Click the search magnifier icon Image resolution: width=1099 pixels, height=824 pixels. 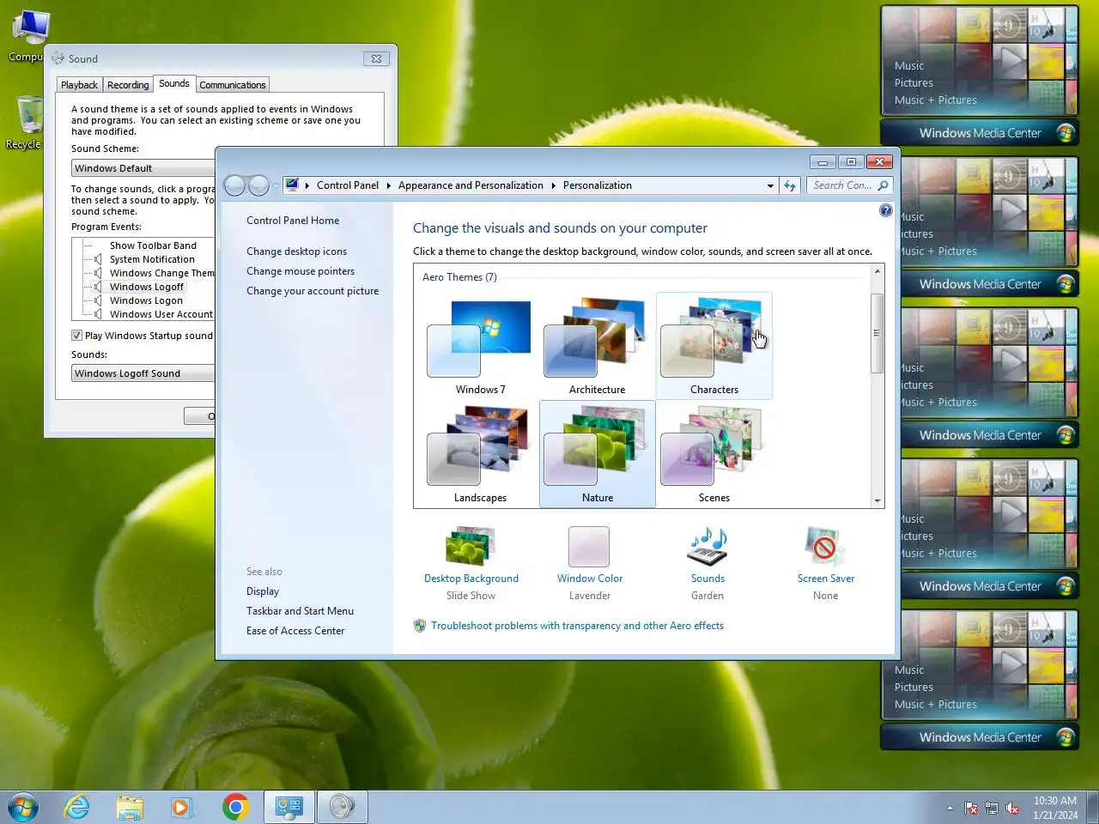[x=883, y=185]
